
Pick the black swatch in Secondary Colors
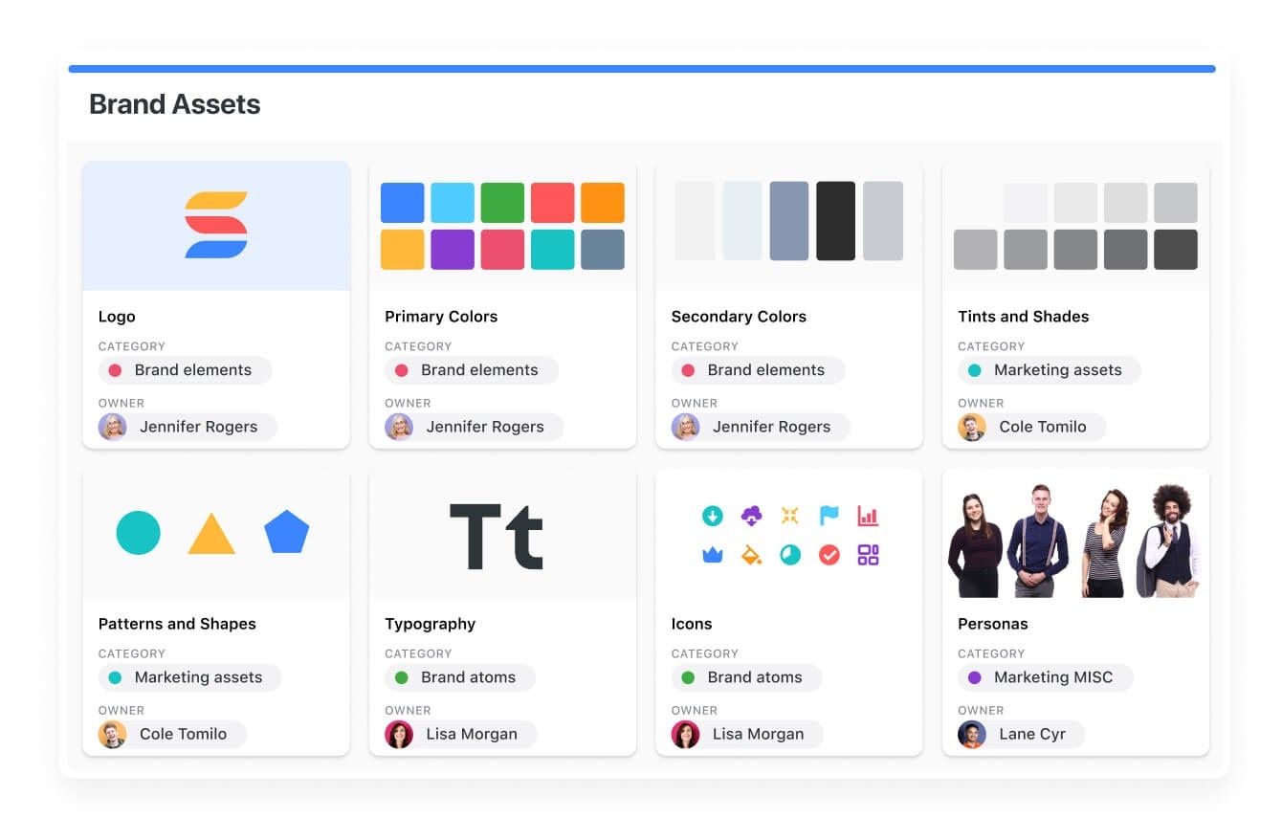(x=836, y=221)
